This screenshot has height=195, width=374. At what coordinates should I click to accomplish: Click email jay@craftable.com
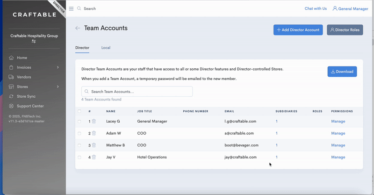[x=240, y=157]
